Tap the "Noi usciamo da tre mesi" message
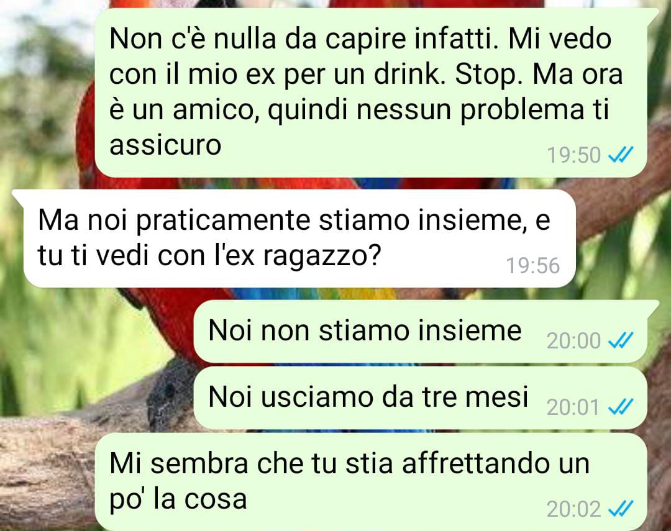671x531 pixels. point(420,398)
